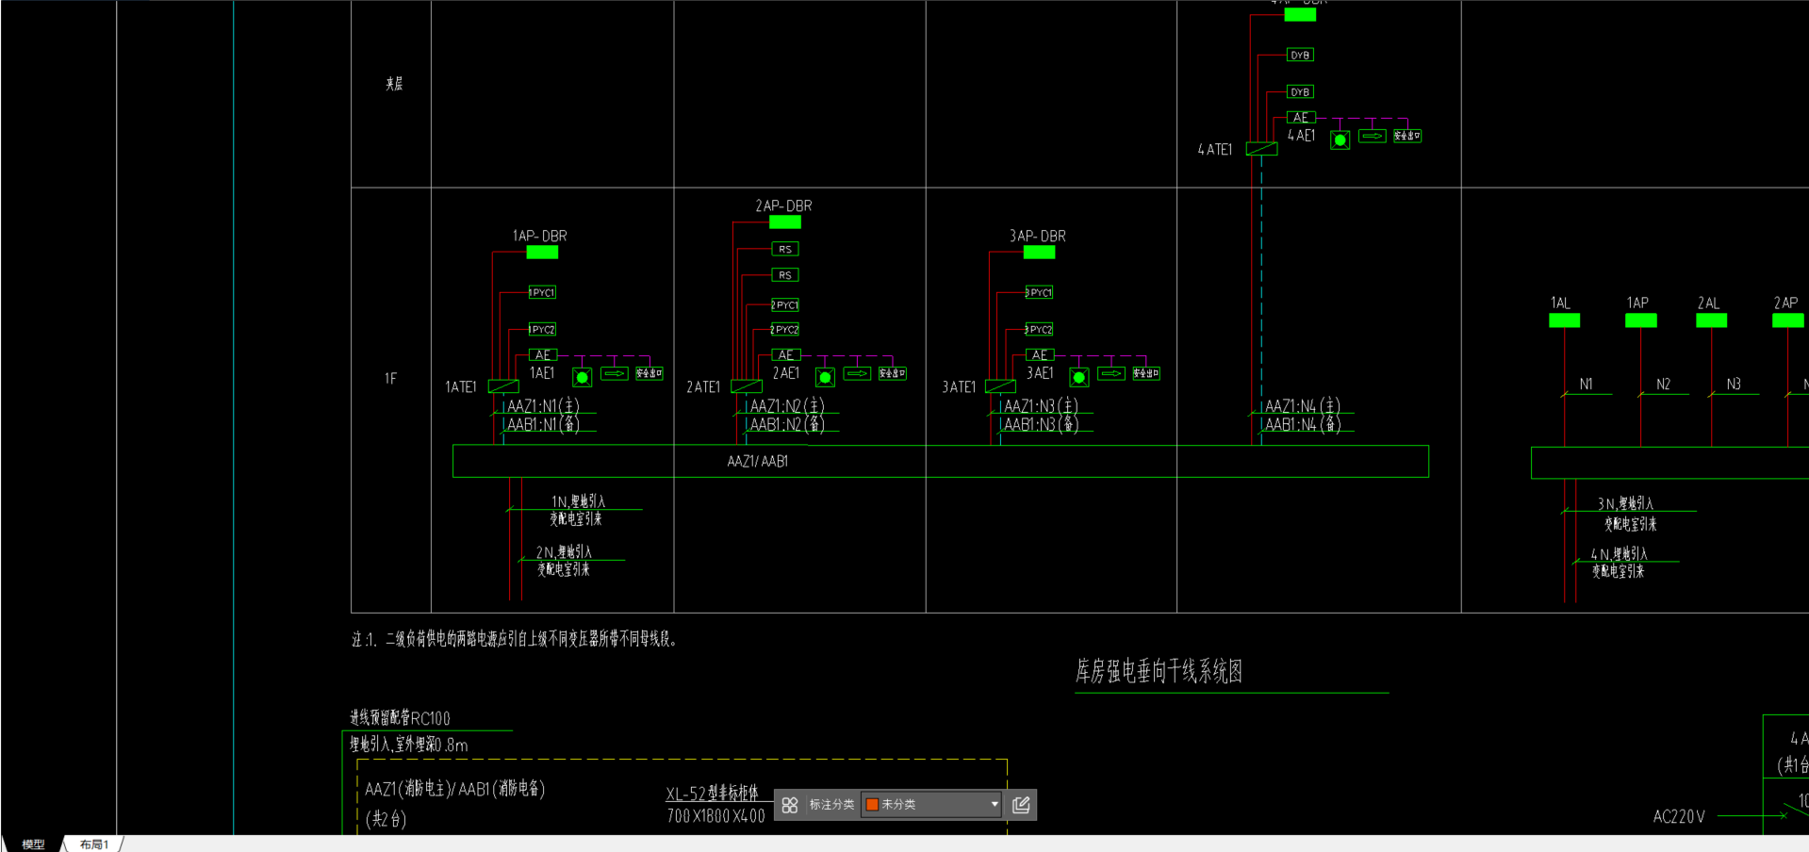Image resolution: width=1809 pixels, height=852 pixels.
Task: Open the 未分类 category dropdown
Action: (931, 805)
